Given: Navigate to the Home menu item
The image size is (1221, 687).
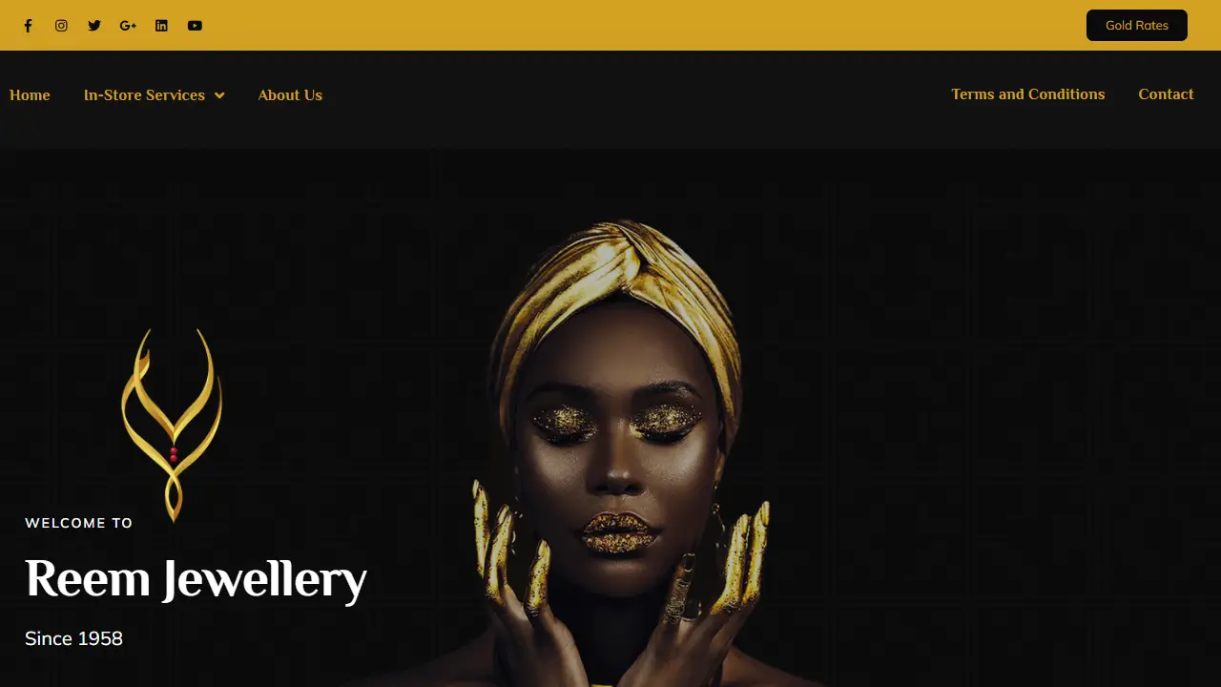Looking at the screenshot, I should pos(30,95).
